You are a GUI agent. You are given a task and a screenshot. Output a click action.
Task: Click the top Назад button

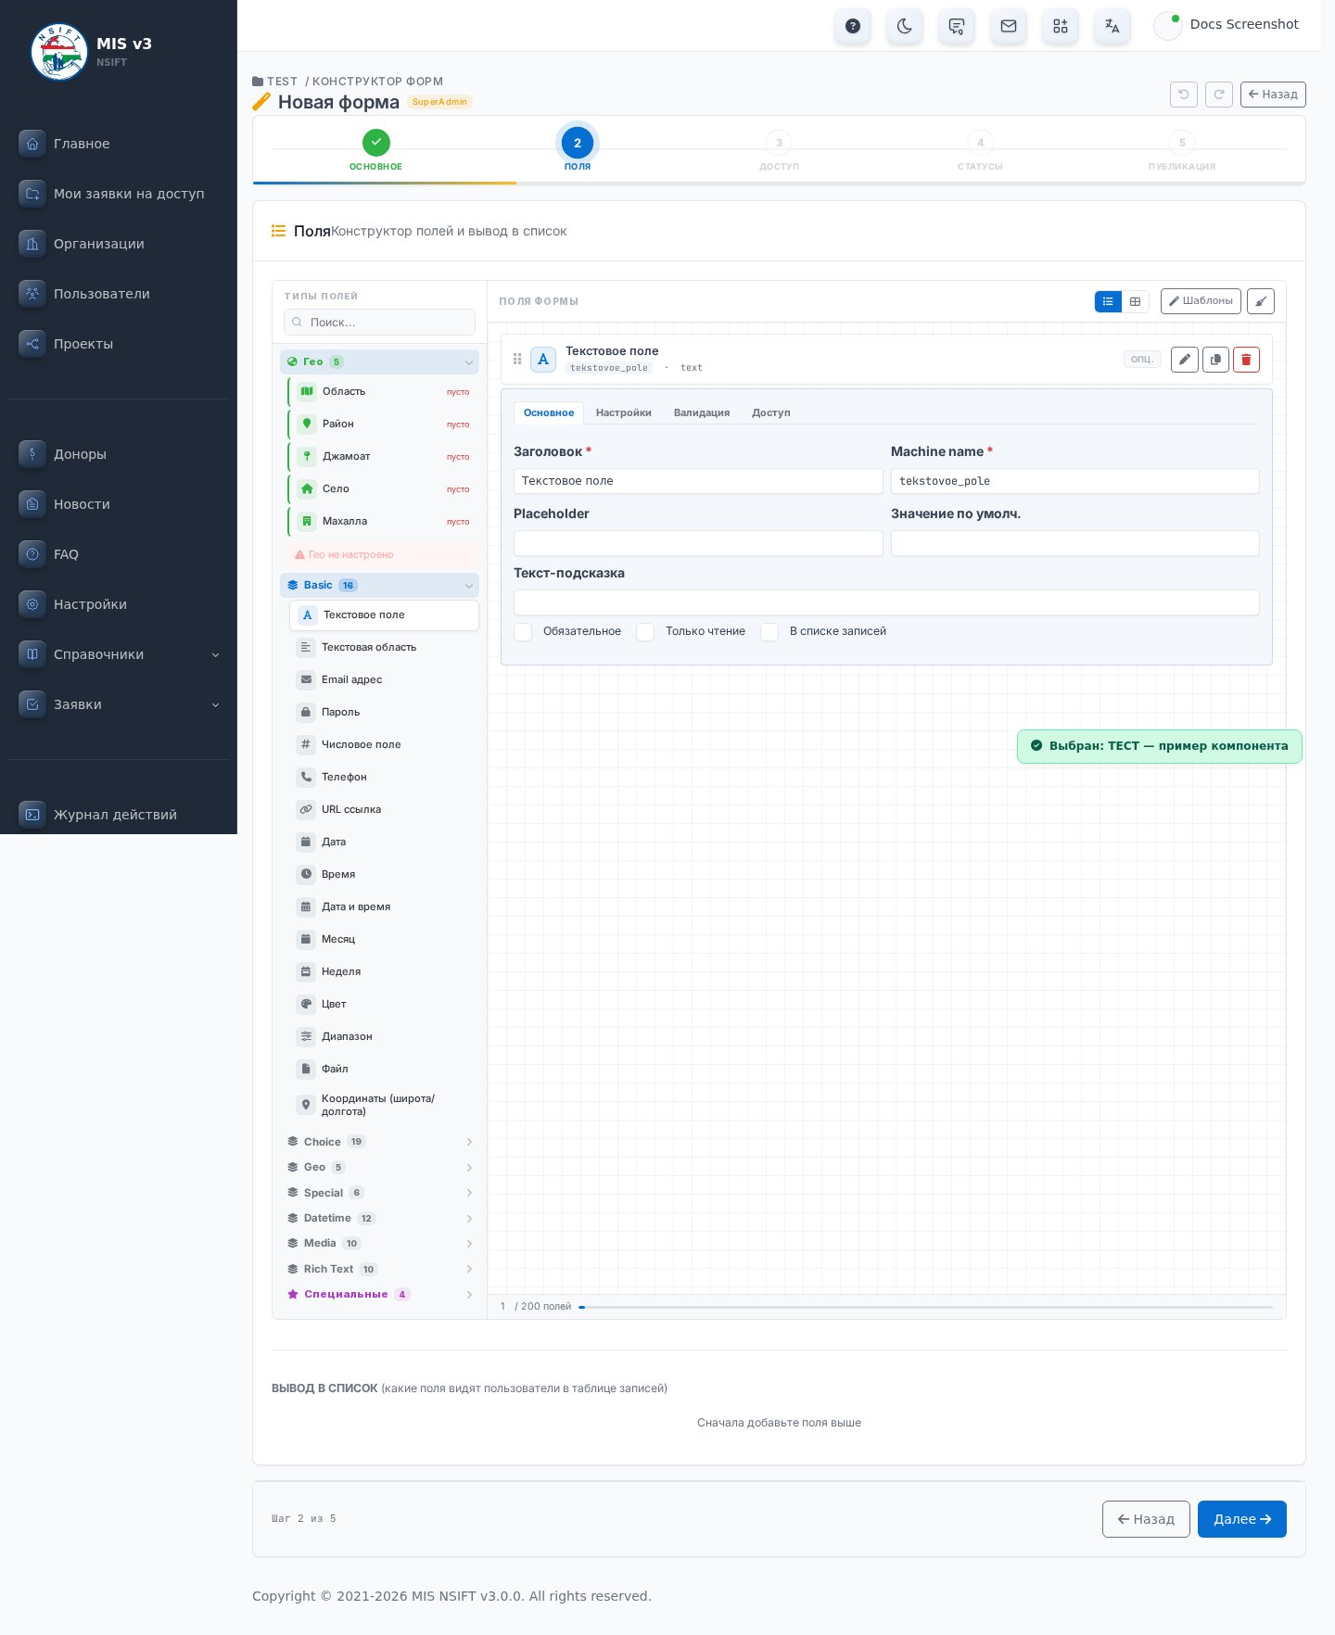click(x=1273, y=95)
